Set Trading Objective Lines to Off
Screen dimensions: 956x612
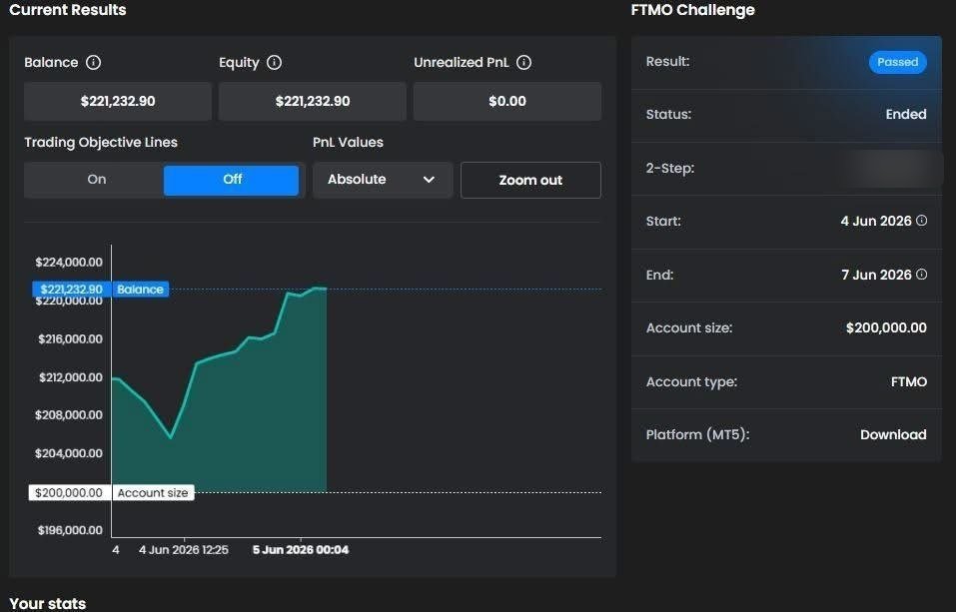coord(232,180)
